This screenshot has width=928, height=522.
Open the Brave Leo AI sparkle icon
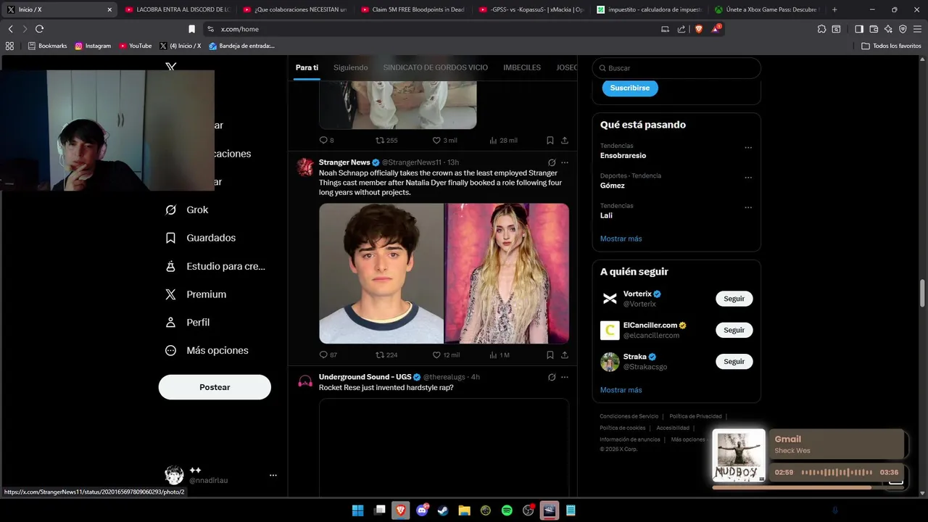[888, 29]
